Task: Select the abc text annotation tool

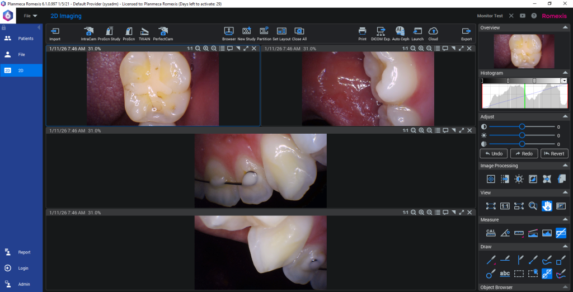Action: click(x=505, y=274)
